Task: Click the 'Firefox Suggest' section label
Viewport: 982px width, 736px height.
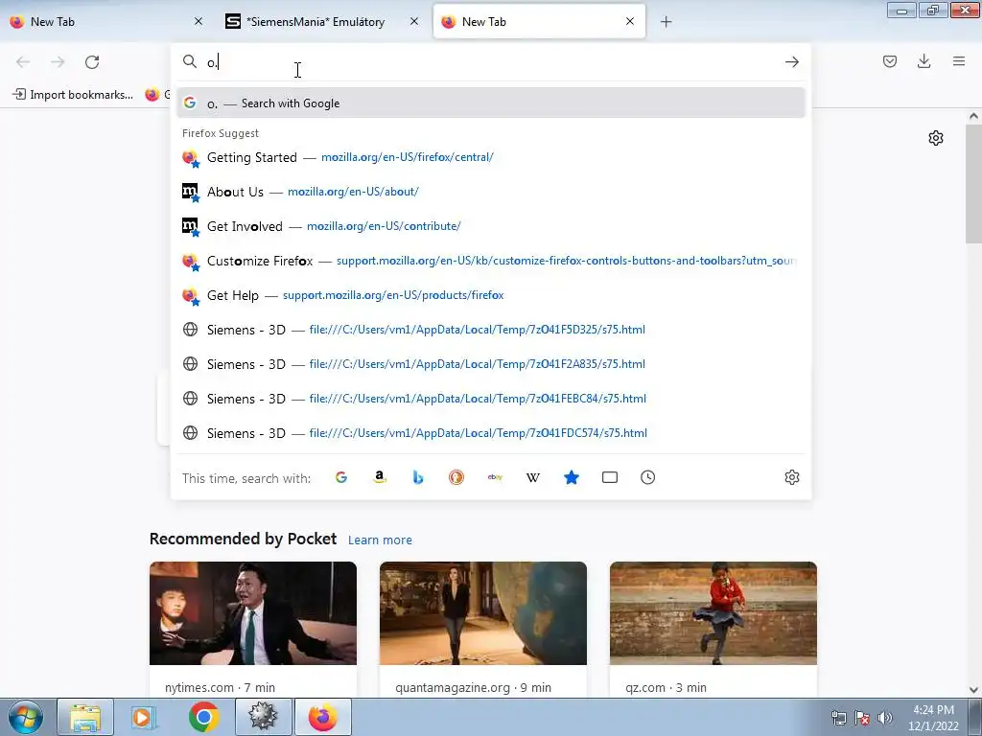Action: pos(221,133)
